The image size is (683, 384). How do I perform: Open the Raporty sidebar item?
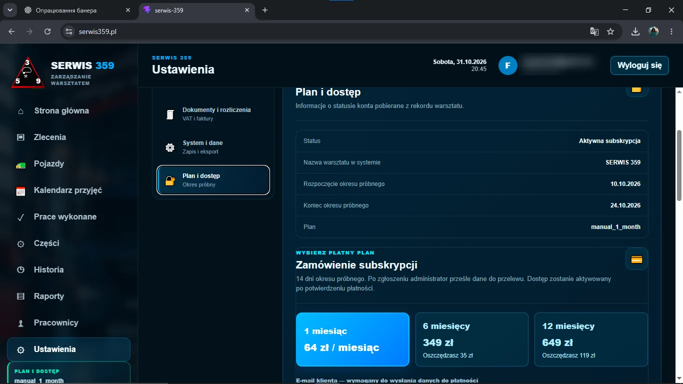68,296
